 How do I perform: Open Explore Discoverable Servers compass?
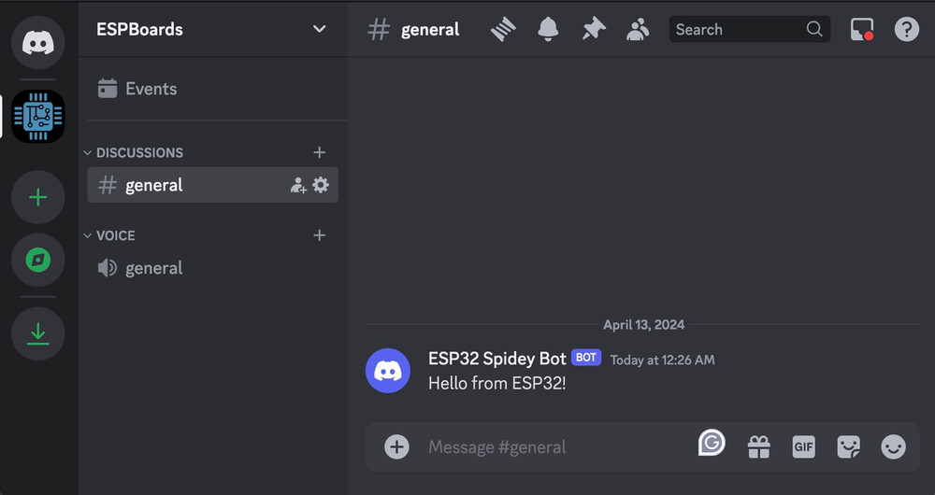(x=38, y=260)
